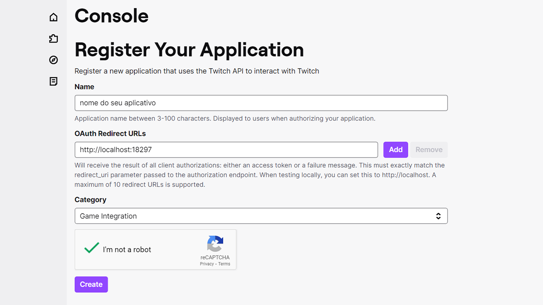Click the Create button

[x=91, y=284]
